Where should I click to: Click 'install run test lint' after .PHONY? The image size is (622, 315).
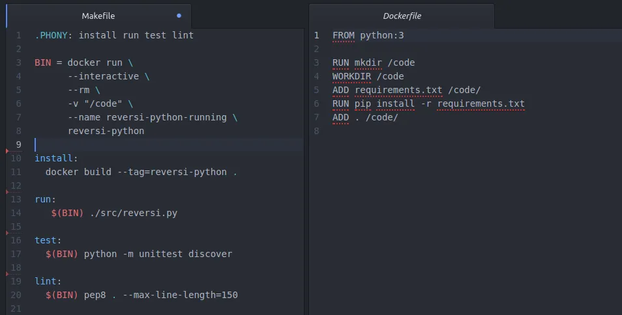coord(136,35)
